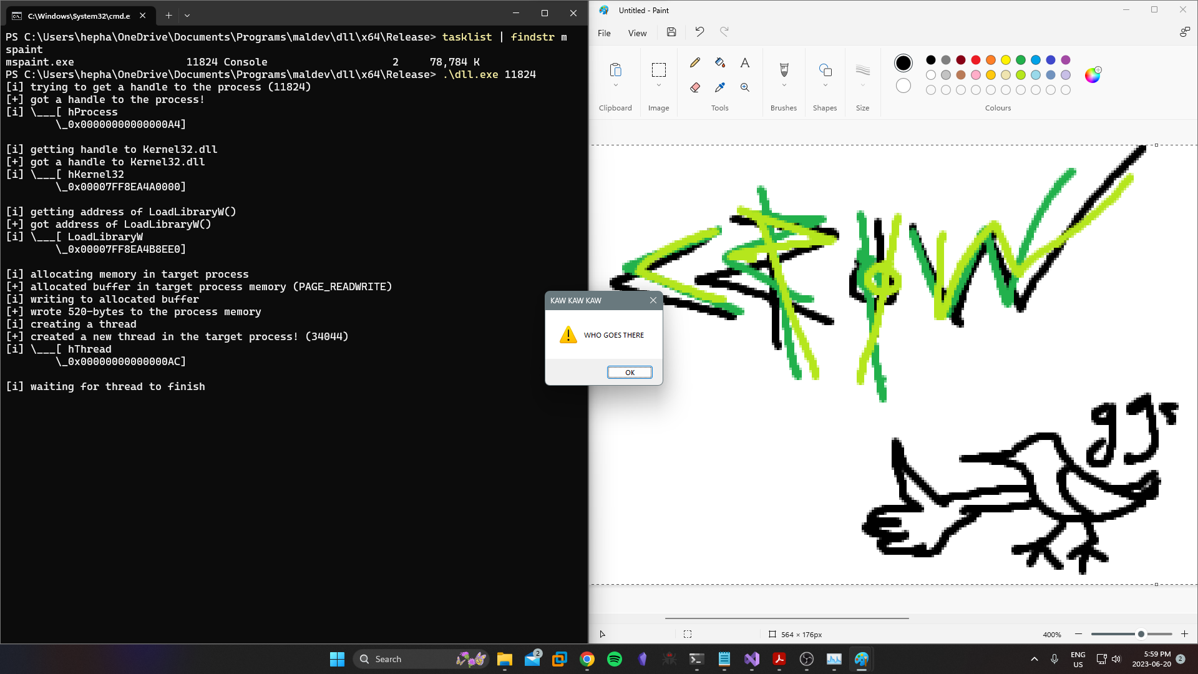This screenshot has height=674, width=1198.
Task: Undo the last Paint action
Action: click(x=699, y=32)
